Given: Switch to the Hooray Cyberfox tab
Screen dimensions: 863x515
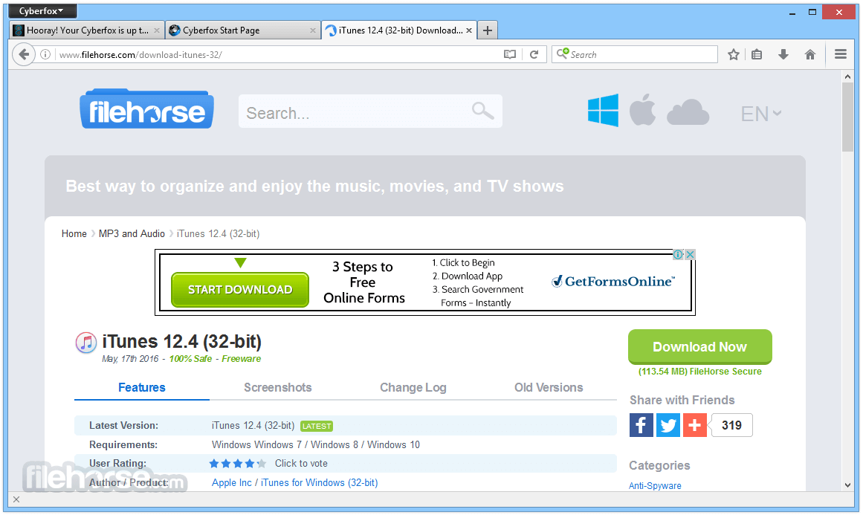Looking at the screenshot, I should tap(86, 30).
